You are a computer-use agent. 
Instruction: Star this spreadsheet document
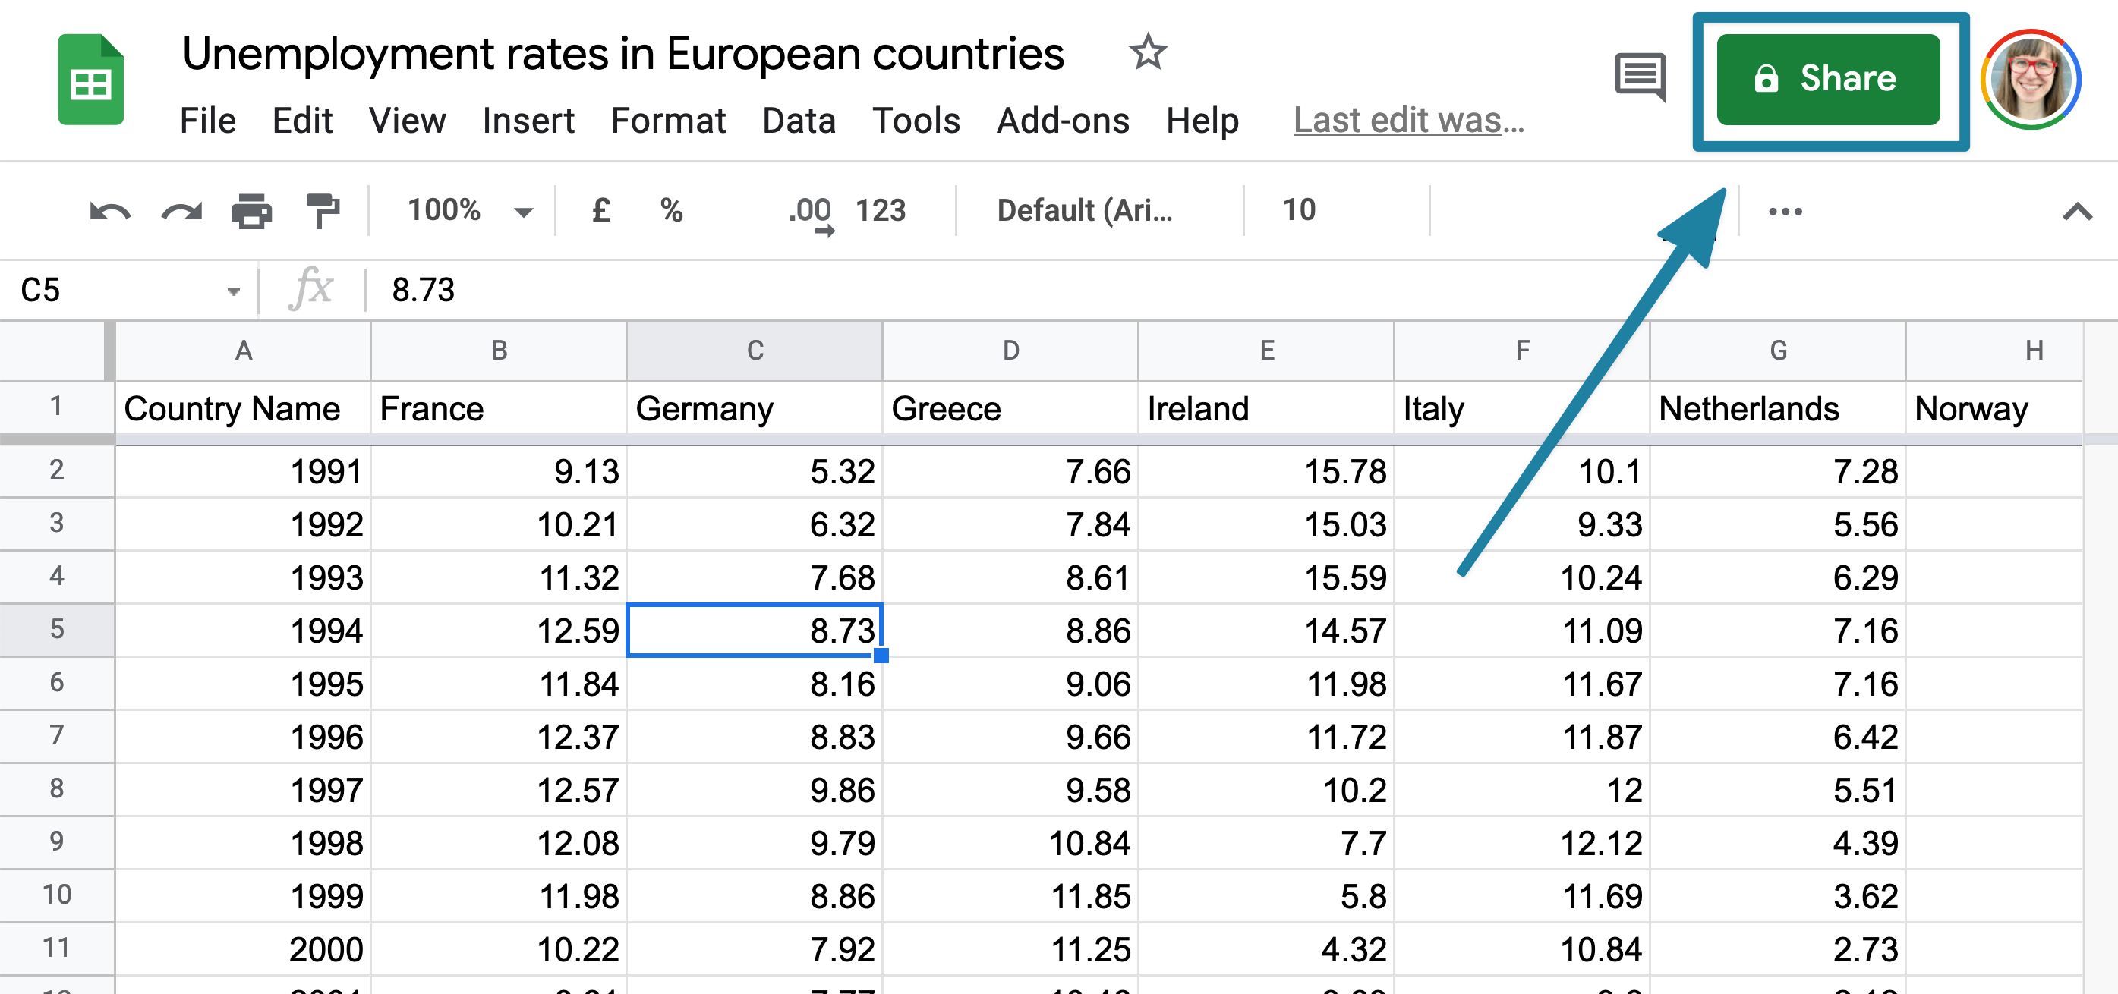coord(1148,53)
